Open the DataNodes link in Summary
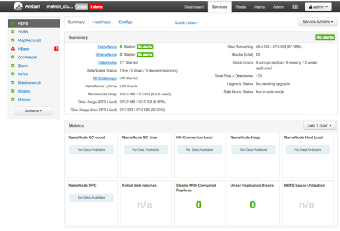340x231 pixels. [108, 62]
